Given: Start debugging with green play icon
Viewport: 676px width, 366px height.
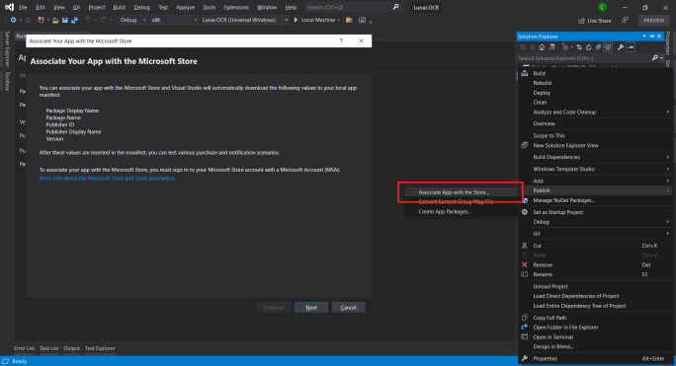Looking at the screenshot, I should (296, 20).
